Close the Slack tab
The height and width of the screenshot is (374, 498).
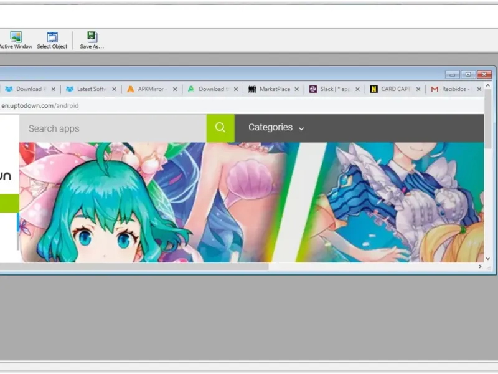pyautogui.click(x=357, y=89)
